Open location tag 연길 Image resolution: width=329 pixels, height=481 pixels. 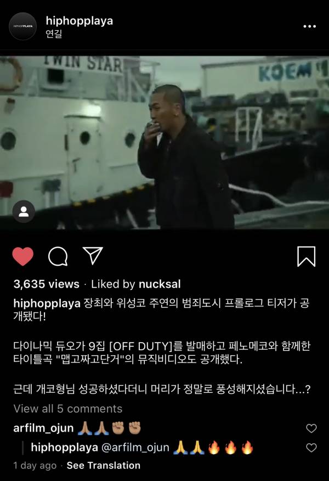(54, 33)
